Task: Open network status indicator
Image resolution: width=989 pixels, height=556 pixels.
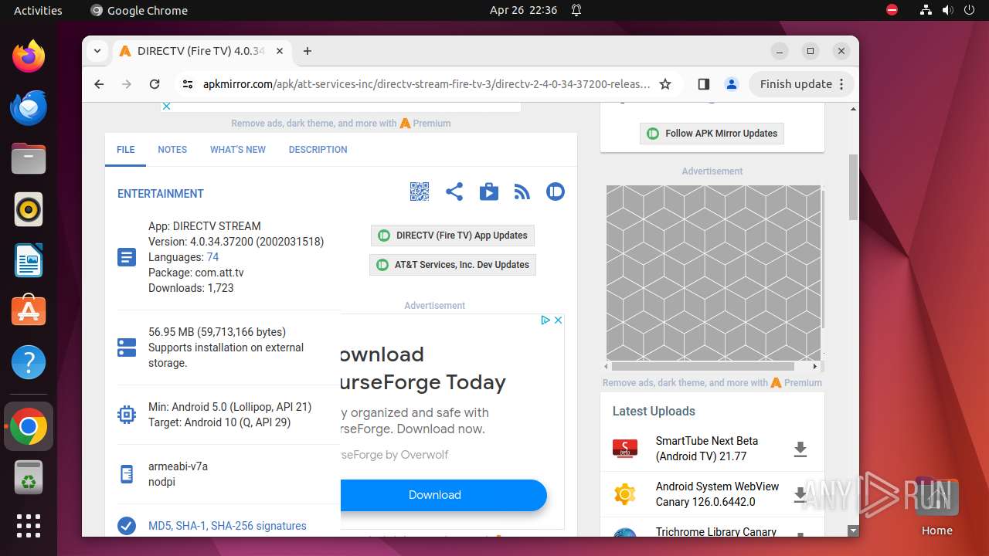Action: point(926,10)
